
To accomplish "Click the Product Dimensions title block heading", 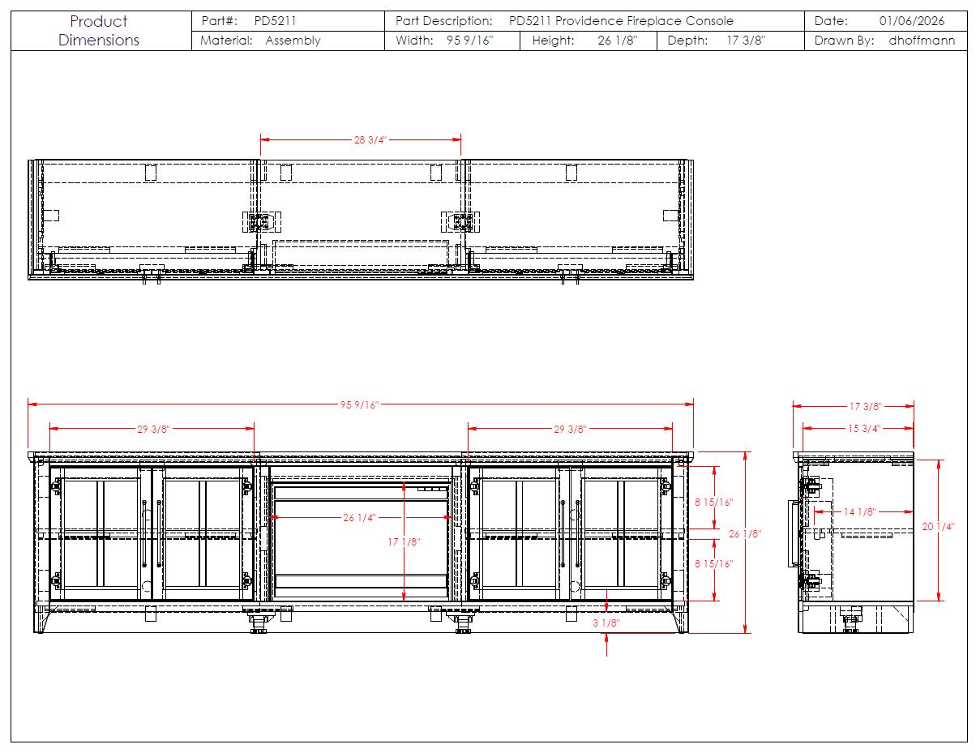I will point(99,31).
